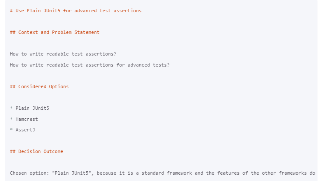Click the line "How to write readable test assertions?"
This screenshot has width=326, height=181.
[x=63, y=54]
